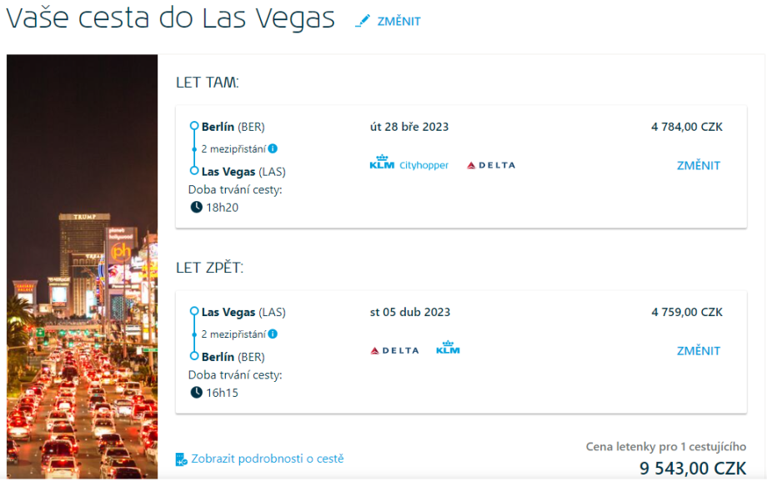Click the clock icon next to 16h15
Screen dimensions: 767x482
click(x=196, y=392)
